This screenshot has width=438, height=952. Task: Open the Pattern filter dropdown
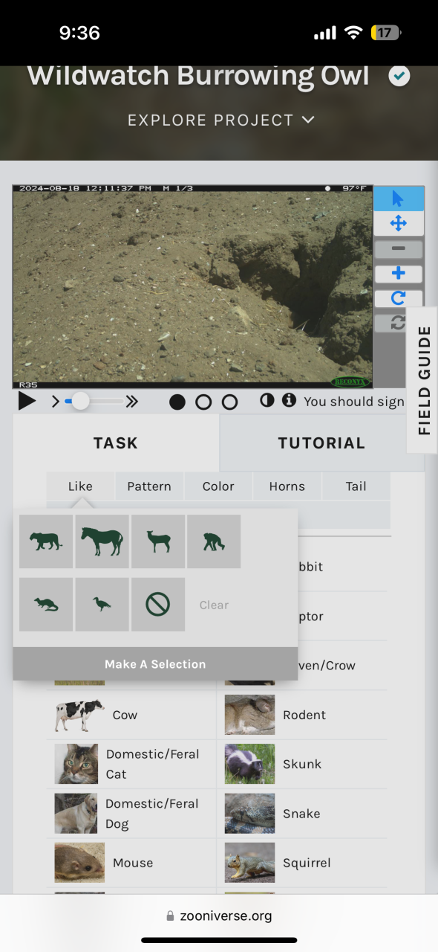point(149,486)
